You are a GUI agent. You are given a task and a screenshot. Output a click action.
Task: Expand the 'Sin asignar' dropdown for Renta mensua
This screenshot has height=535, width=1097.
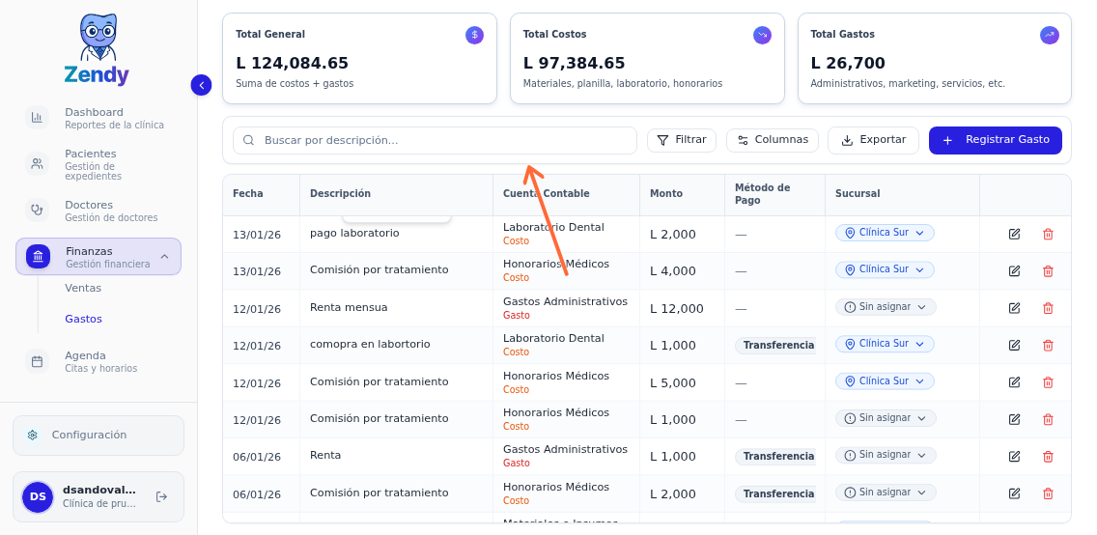[885, 307]
